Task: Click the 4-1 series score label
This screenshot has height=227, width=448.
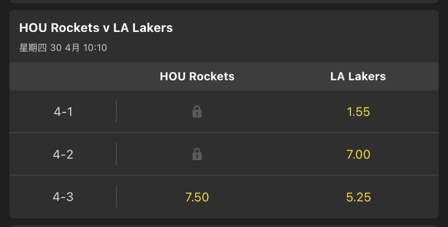Action: point(63,112)
